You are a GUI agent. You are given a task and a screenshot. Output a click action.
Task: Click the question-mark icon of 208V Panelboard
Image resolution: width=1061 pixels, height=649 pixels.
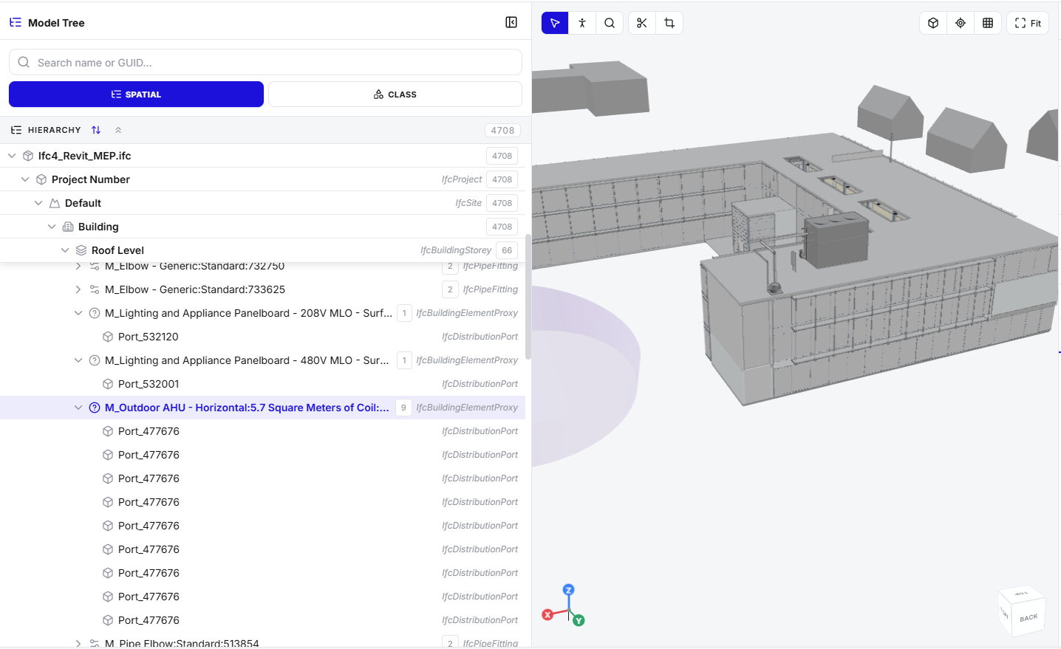(x=95, y=313)
